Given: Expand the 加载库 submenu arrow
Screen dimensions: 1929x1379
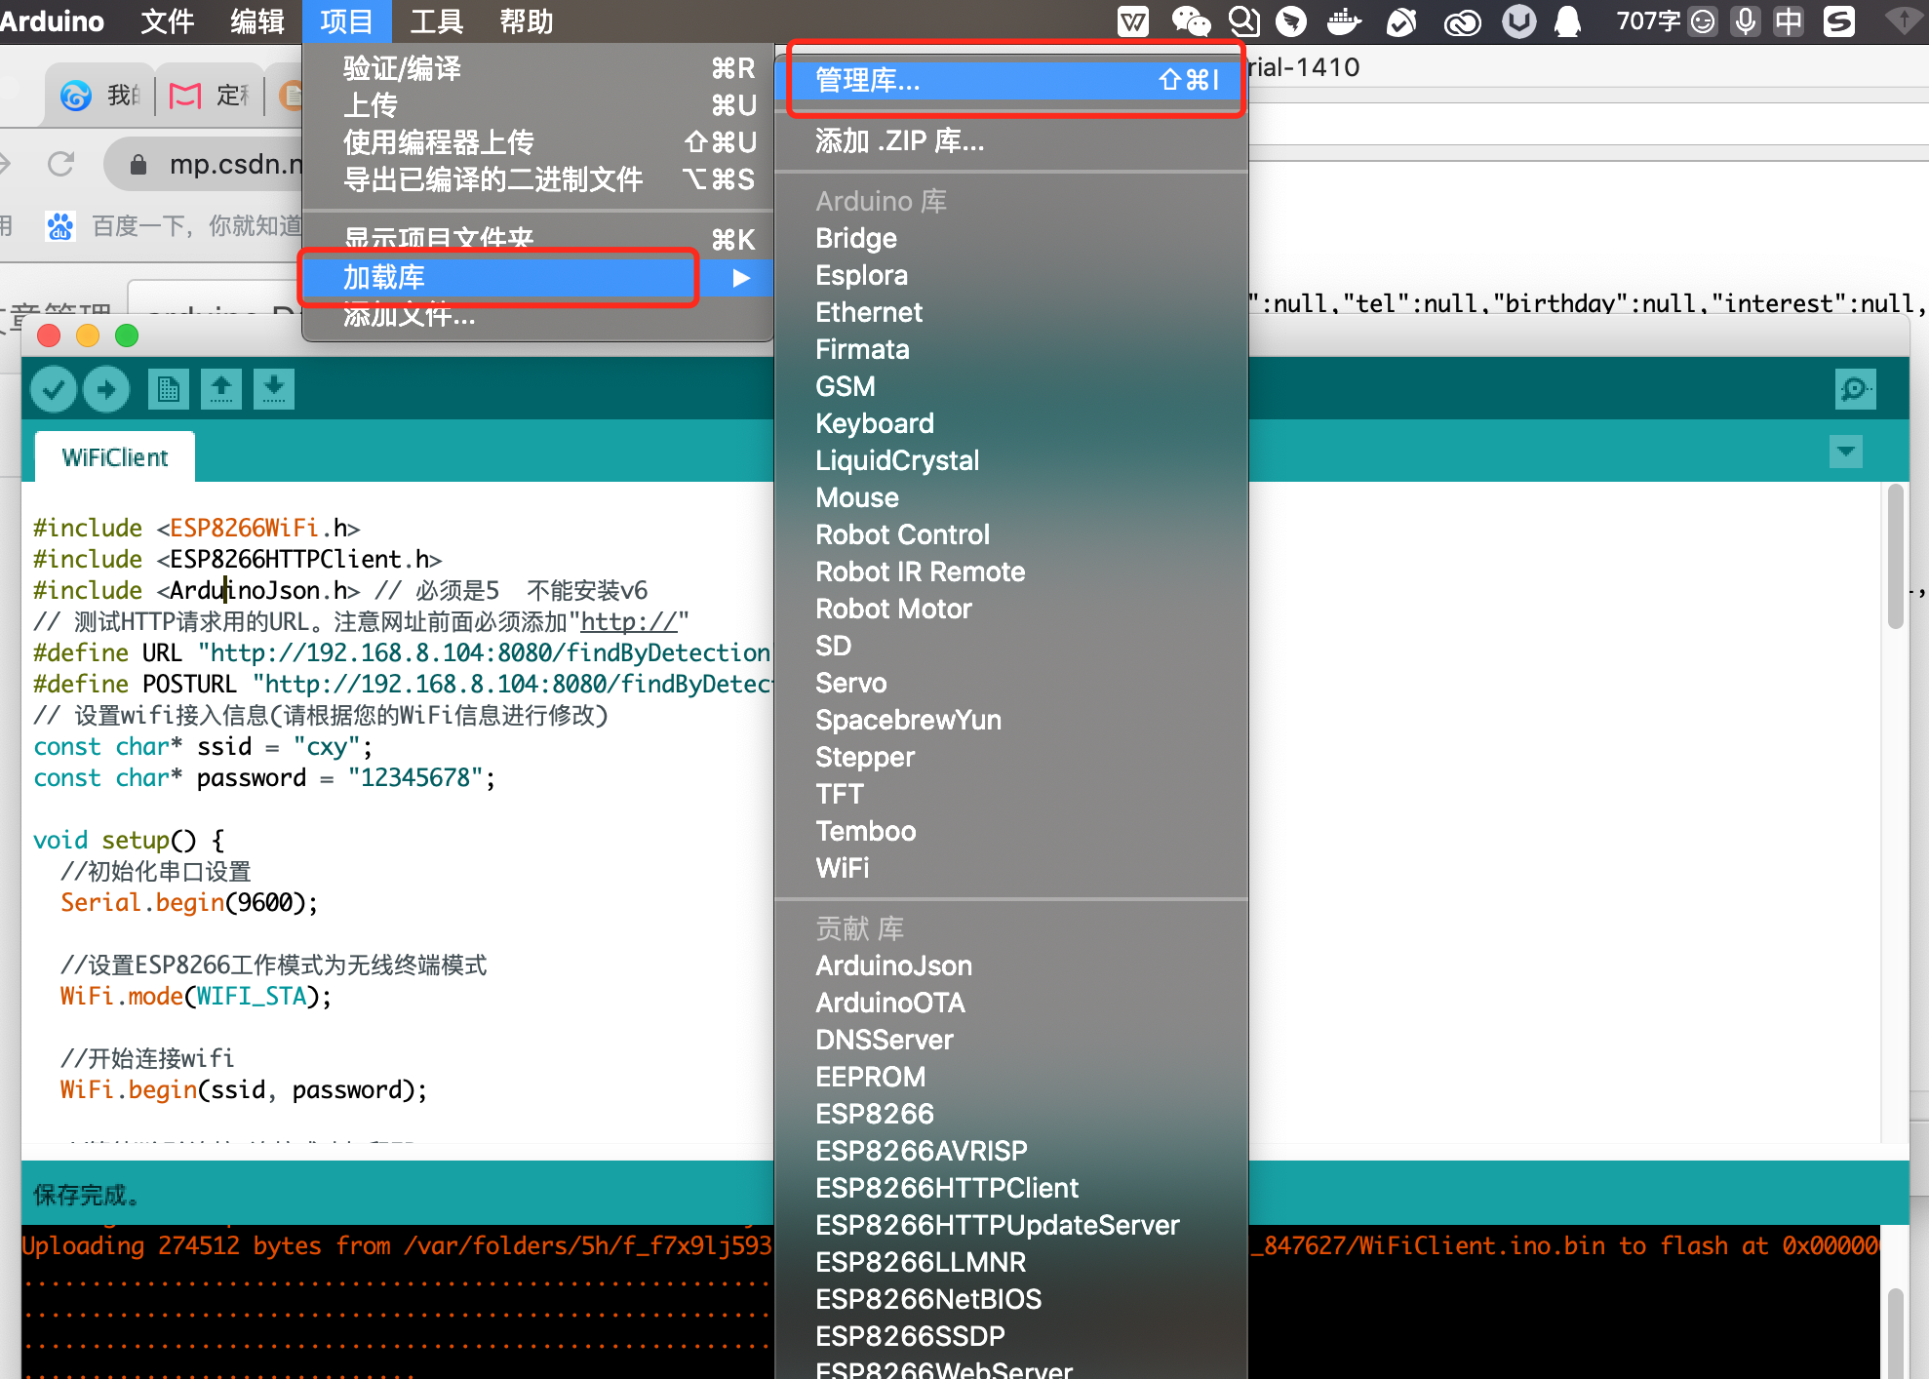Looking at the screenshot, I should pos(739,277).
